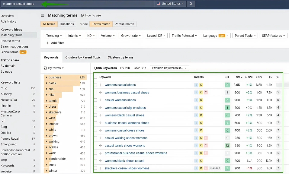289x174 pixels.
Task: Add casual womens shoes with plus icon
Action: pyautogui.click(x=101, y=100)
